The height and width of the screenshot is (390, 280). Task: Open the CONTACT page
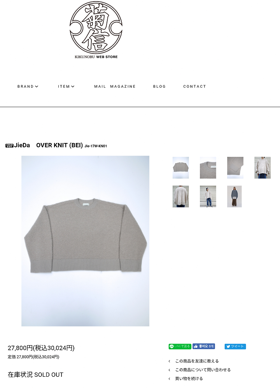[x=194, y=86]
